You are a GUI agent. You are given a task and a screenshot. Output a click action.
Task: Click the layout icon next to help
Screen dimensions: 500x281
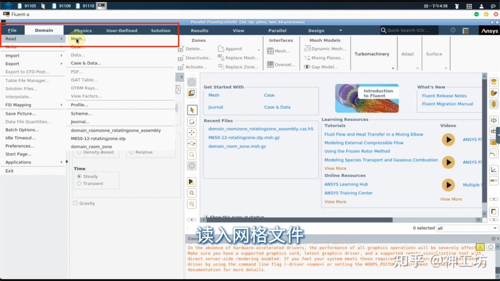(466, 30)
